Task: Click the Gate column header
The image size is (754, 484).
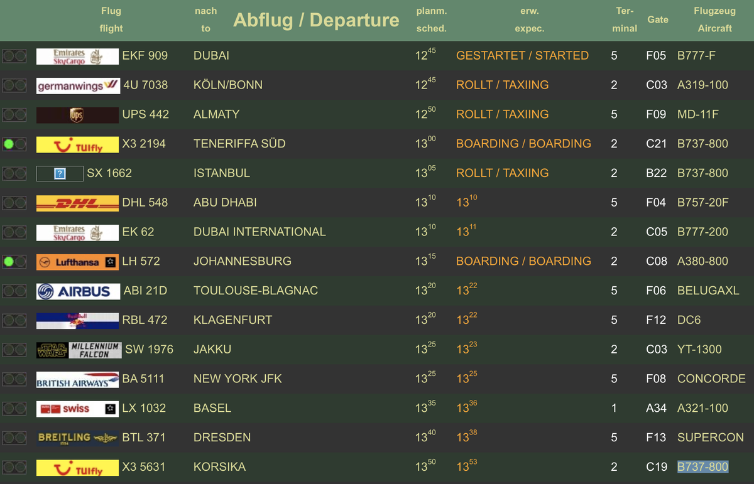Action: coord(658,19)
